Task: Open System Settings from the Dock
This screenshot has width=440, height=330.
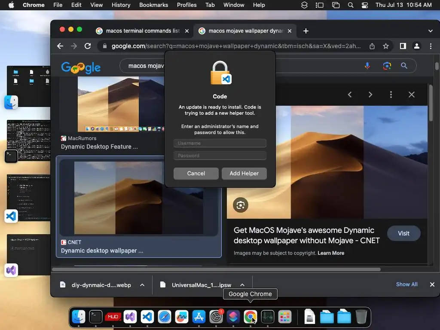Action: (x=216, y=317)
